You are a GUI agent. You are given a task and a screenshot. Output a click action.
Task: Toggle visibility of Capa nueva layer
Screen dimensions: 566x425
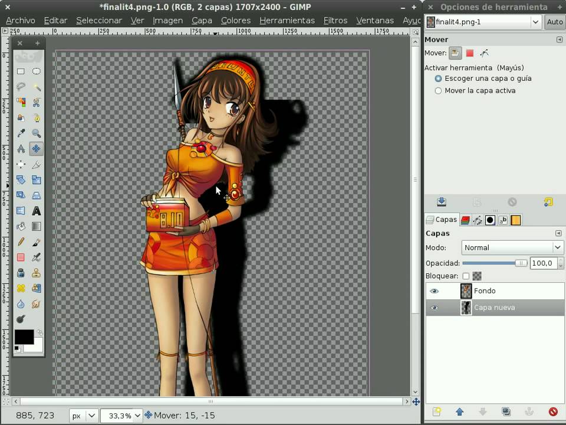[435, 308]
